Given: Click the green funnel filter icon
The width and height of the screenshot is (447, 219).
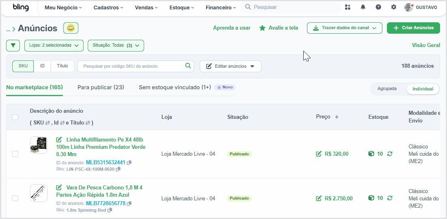Looking at the screenshot, I should [x=13, y=45].
